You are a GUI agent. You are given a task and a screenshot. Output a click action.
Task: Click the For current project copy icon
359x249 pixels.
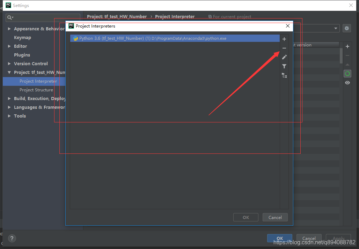click(x=210, y=17)
